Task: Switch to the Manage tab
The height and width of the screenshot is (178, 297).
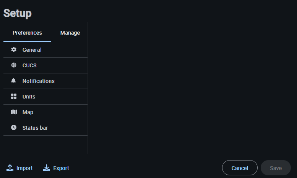Action: (70, 33)
